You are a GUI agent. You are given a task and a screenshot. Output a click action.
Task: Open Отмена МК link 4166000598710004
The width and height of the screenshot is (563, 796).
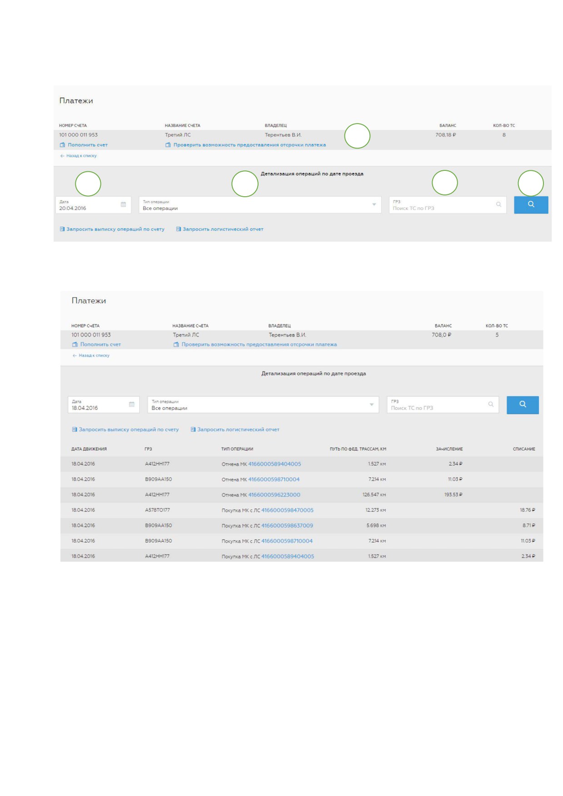pos(274,479)
